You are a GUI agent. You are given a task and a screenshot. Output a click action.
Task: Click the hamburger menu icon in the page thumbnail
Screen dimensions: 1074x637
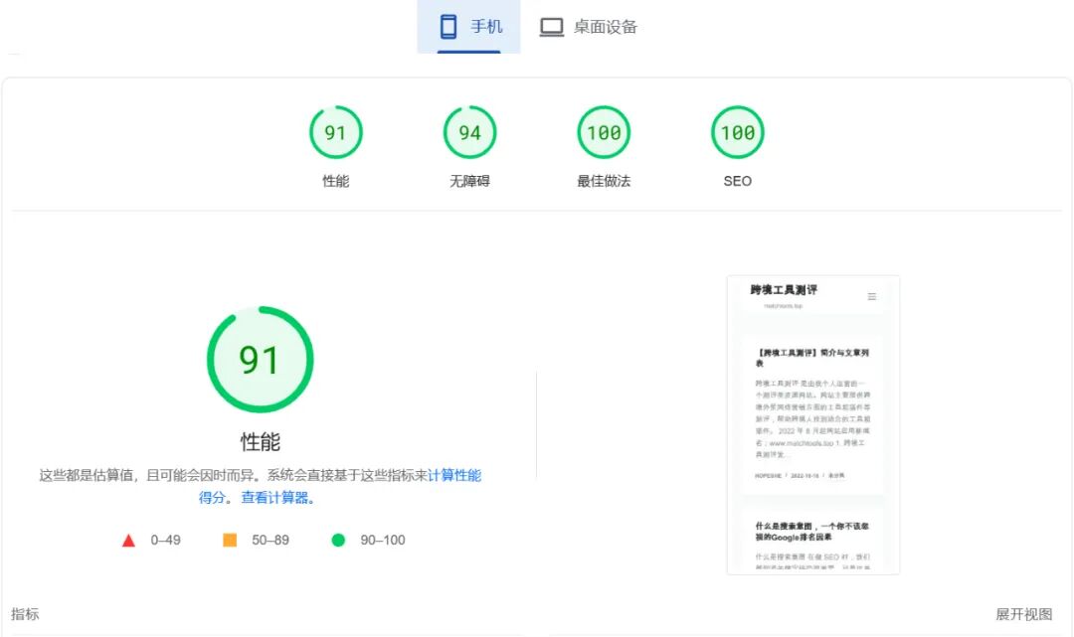point(872,296)
